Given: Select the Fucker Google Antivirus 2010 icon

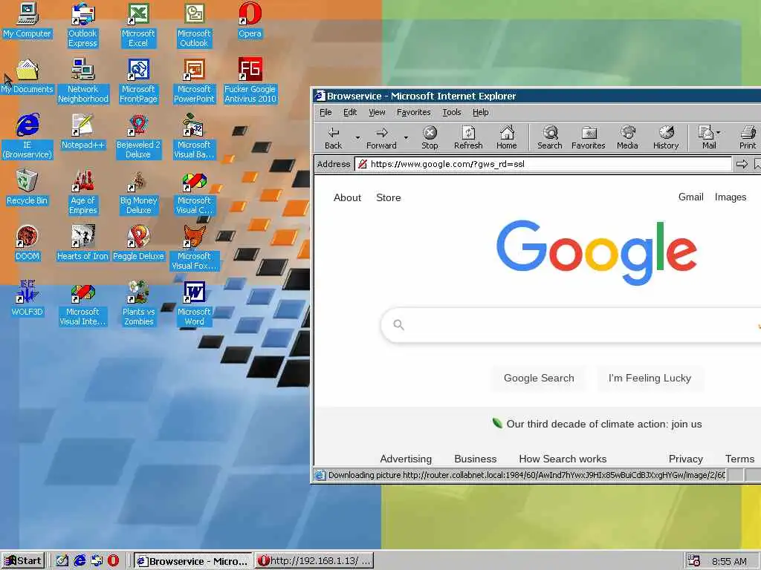Looking at the screenshot, I should 250,81.
